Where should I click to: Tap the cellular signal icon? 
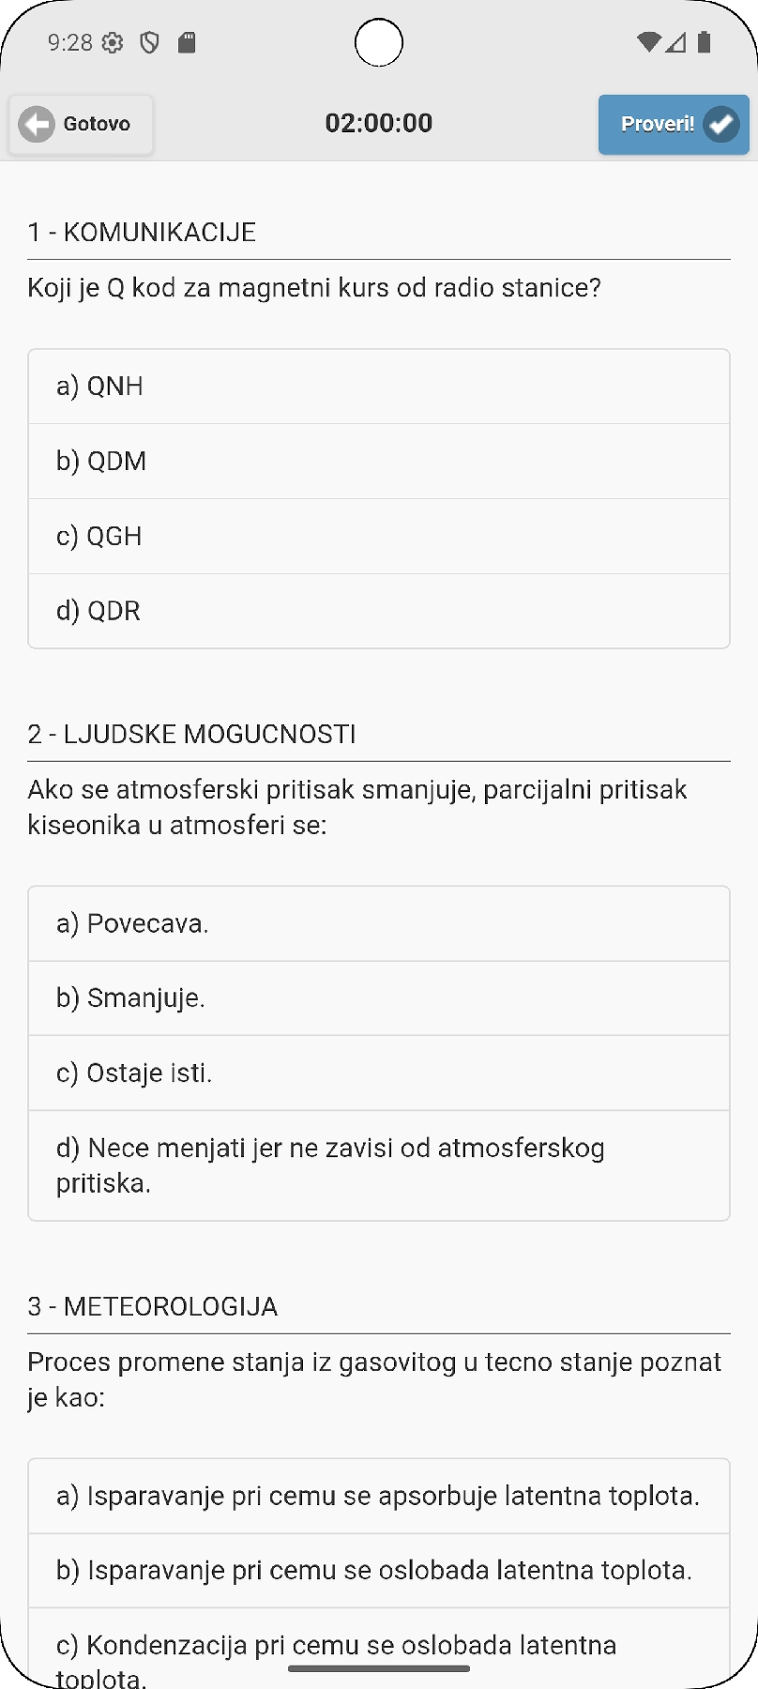coord(675,42)
